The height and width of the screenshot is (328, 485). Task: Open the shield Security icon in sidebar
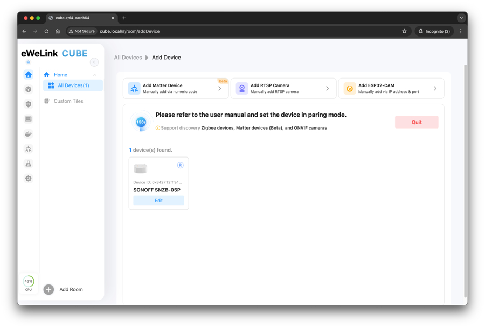29,104
